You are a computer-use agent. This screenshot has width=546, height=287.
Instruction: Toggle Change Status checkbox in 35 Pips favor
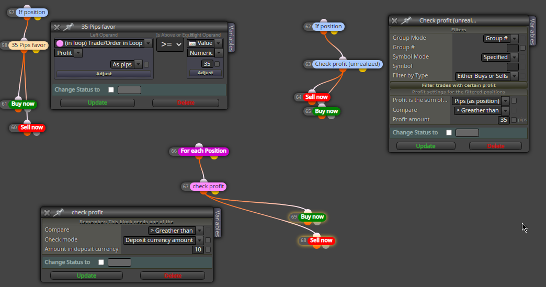[111, 90]
